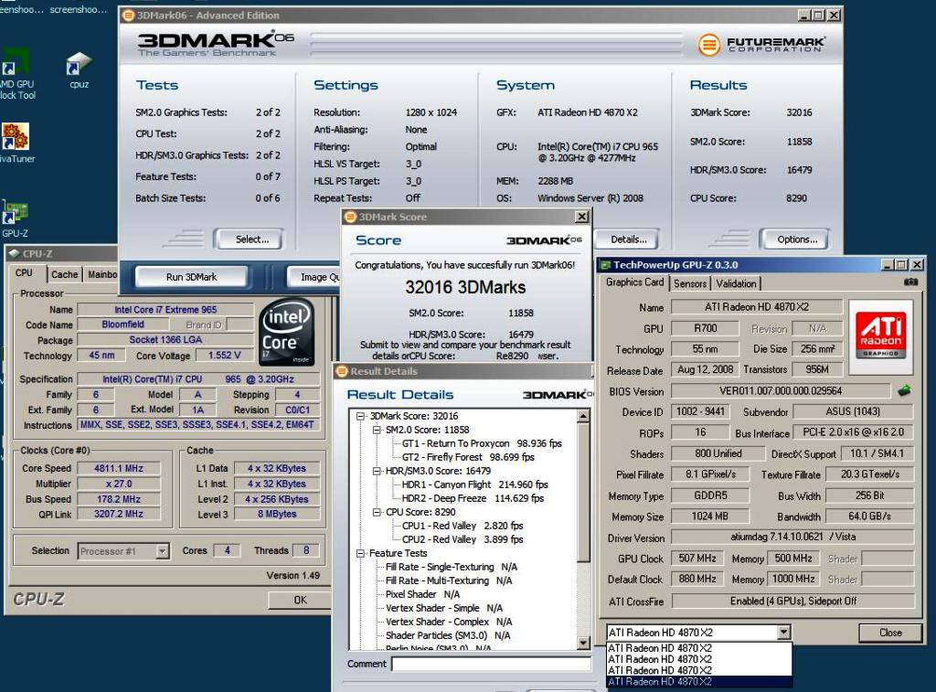Collapse the Feature Tests tree node
Viewport: 936px width, 692px height.
point(360,553)
